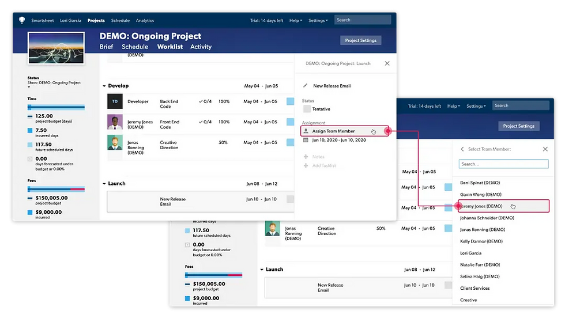Collapse the Launch section in back window
This screenshot has width=565, height=318.
pyautogui.click(x=262, y=270)
